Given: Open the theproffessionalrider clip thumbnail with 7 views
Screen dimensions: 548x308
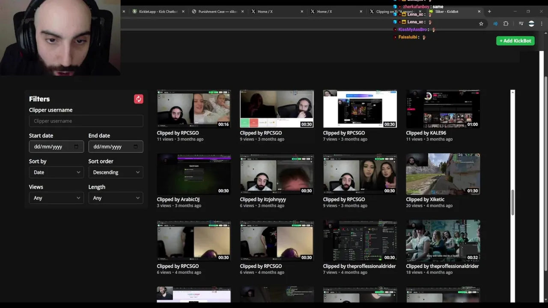Looking at the screenshot, I should (360, 240).
